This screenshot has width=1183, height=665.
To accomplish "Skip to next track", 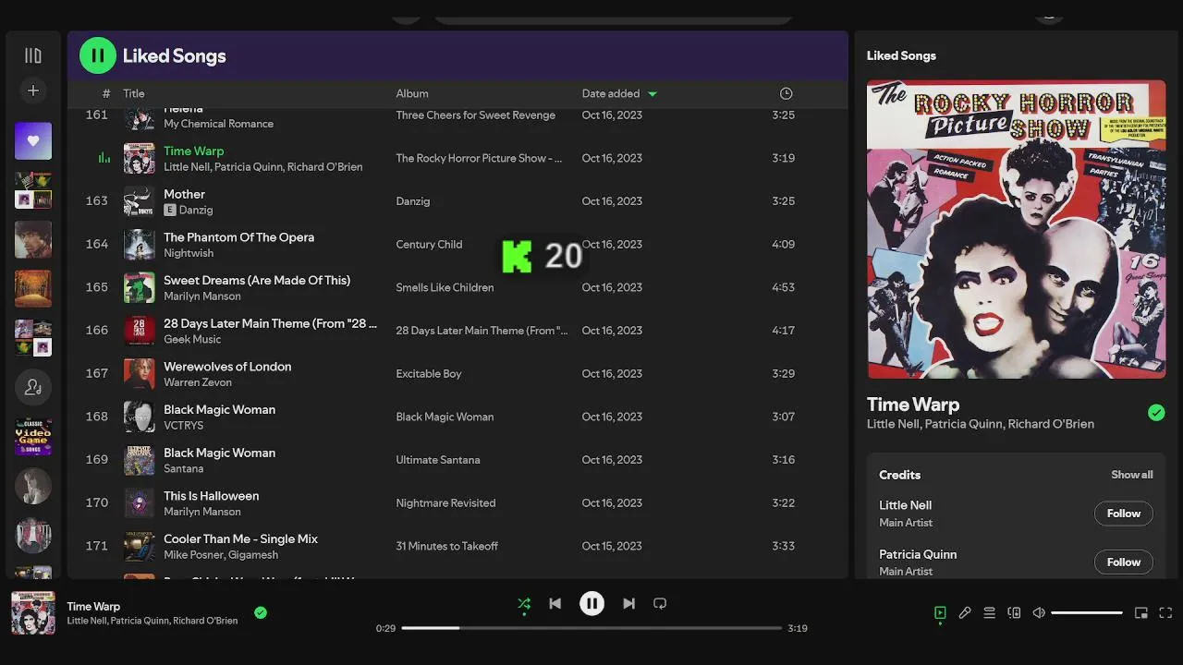I will (628, 603).
